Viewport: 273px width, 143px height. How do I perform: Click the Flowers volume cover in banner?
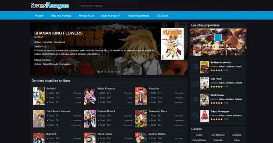coord(172,44)
